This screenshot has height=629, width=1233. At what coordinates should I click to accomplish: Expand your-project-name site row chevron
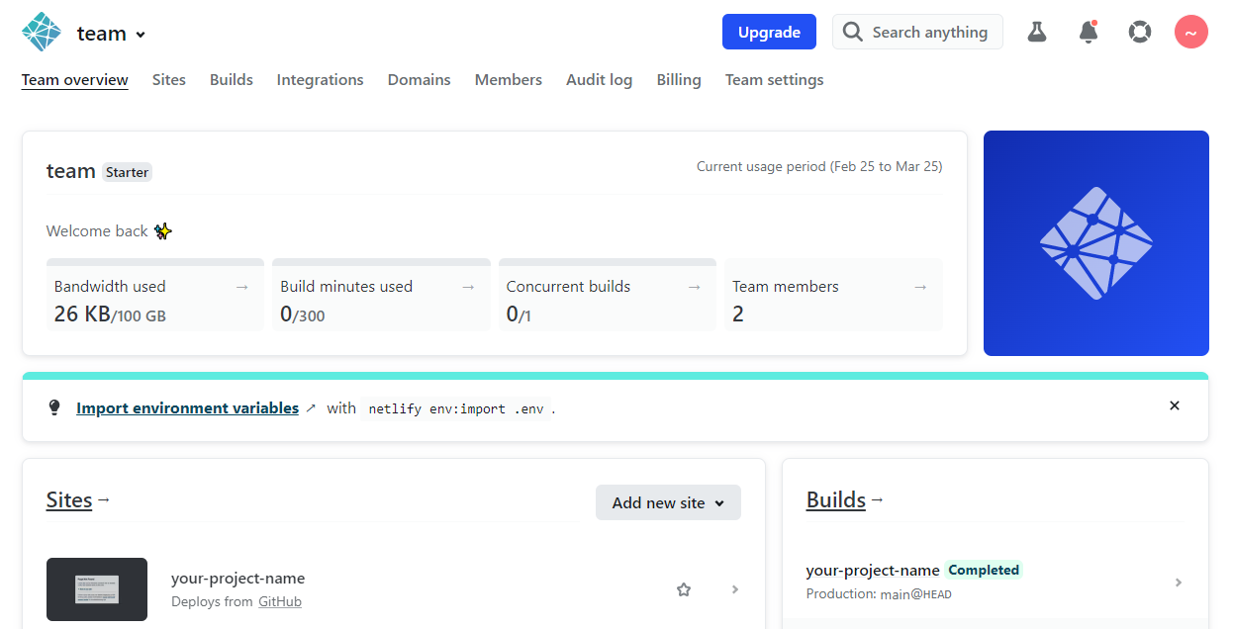click(734, 589)
